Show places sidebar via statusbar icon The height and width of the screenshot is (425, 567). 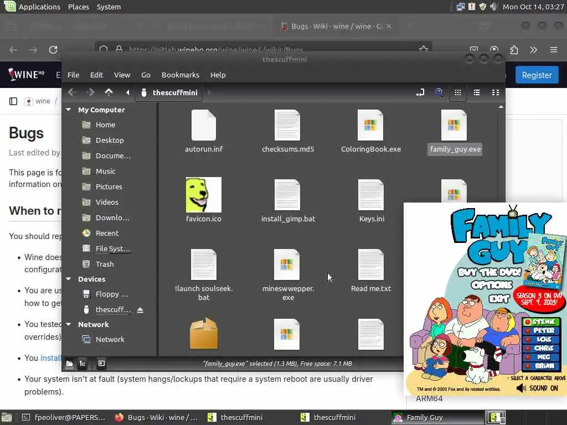click(x=69, y=364)
